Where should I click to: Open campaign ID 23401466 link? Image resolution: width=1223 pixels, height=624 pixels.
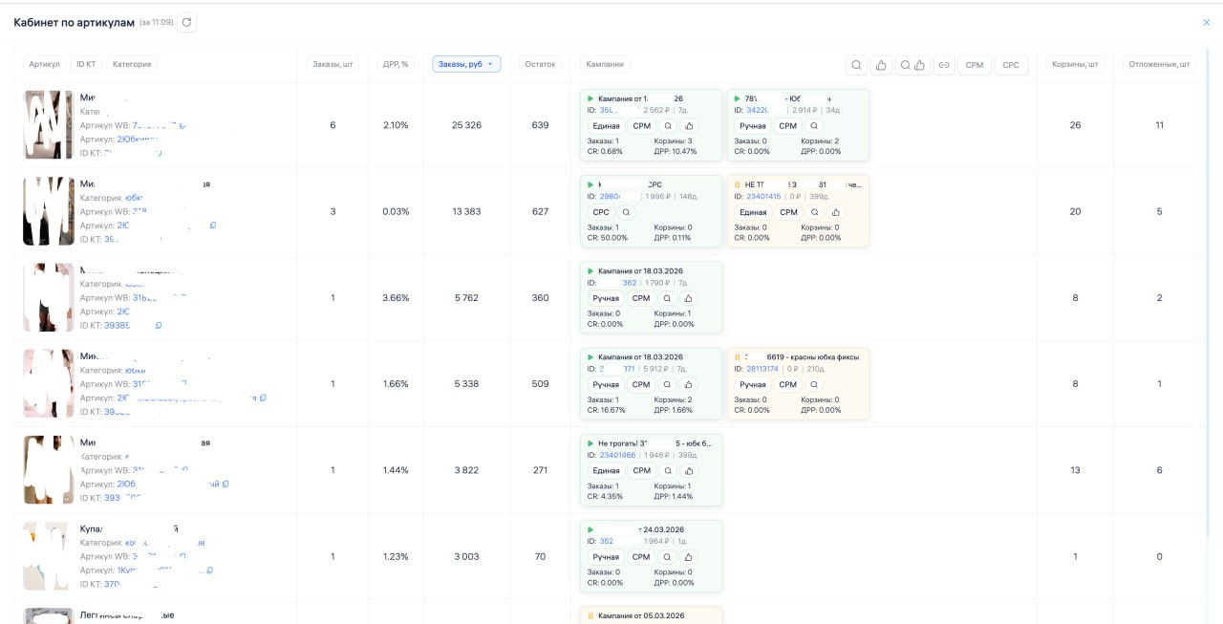[617, 456]
